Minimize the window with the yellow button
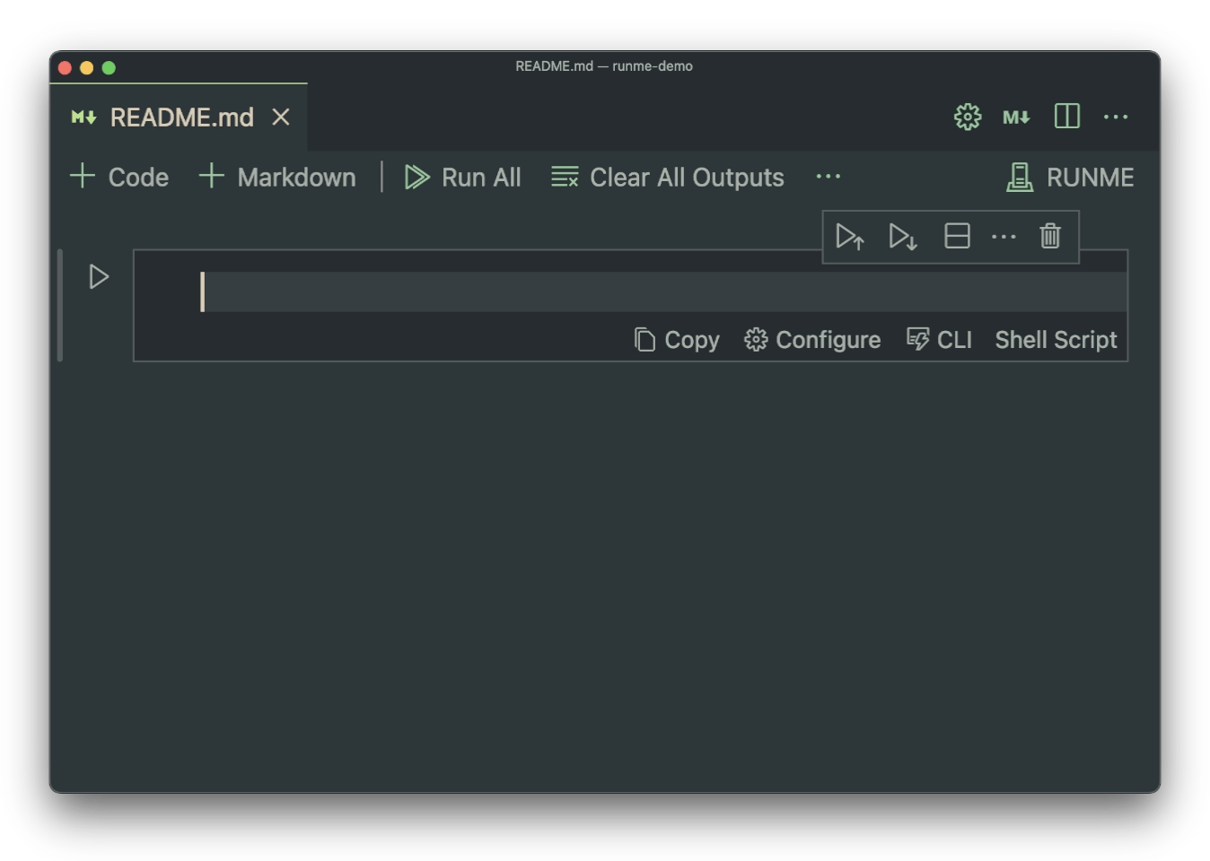Viewport: 1210px width, 861px height. coord(87,68)
